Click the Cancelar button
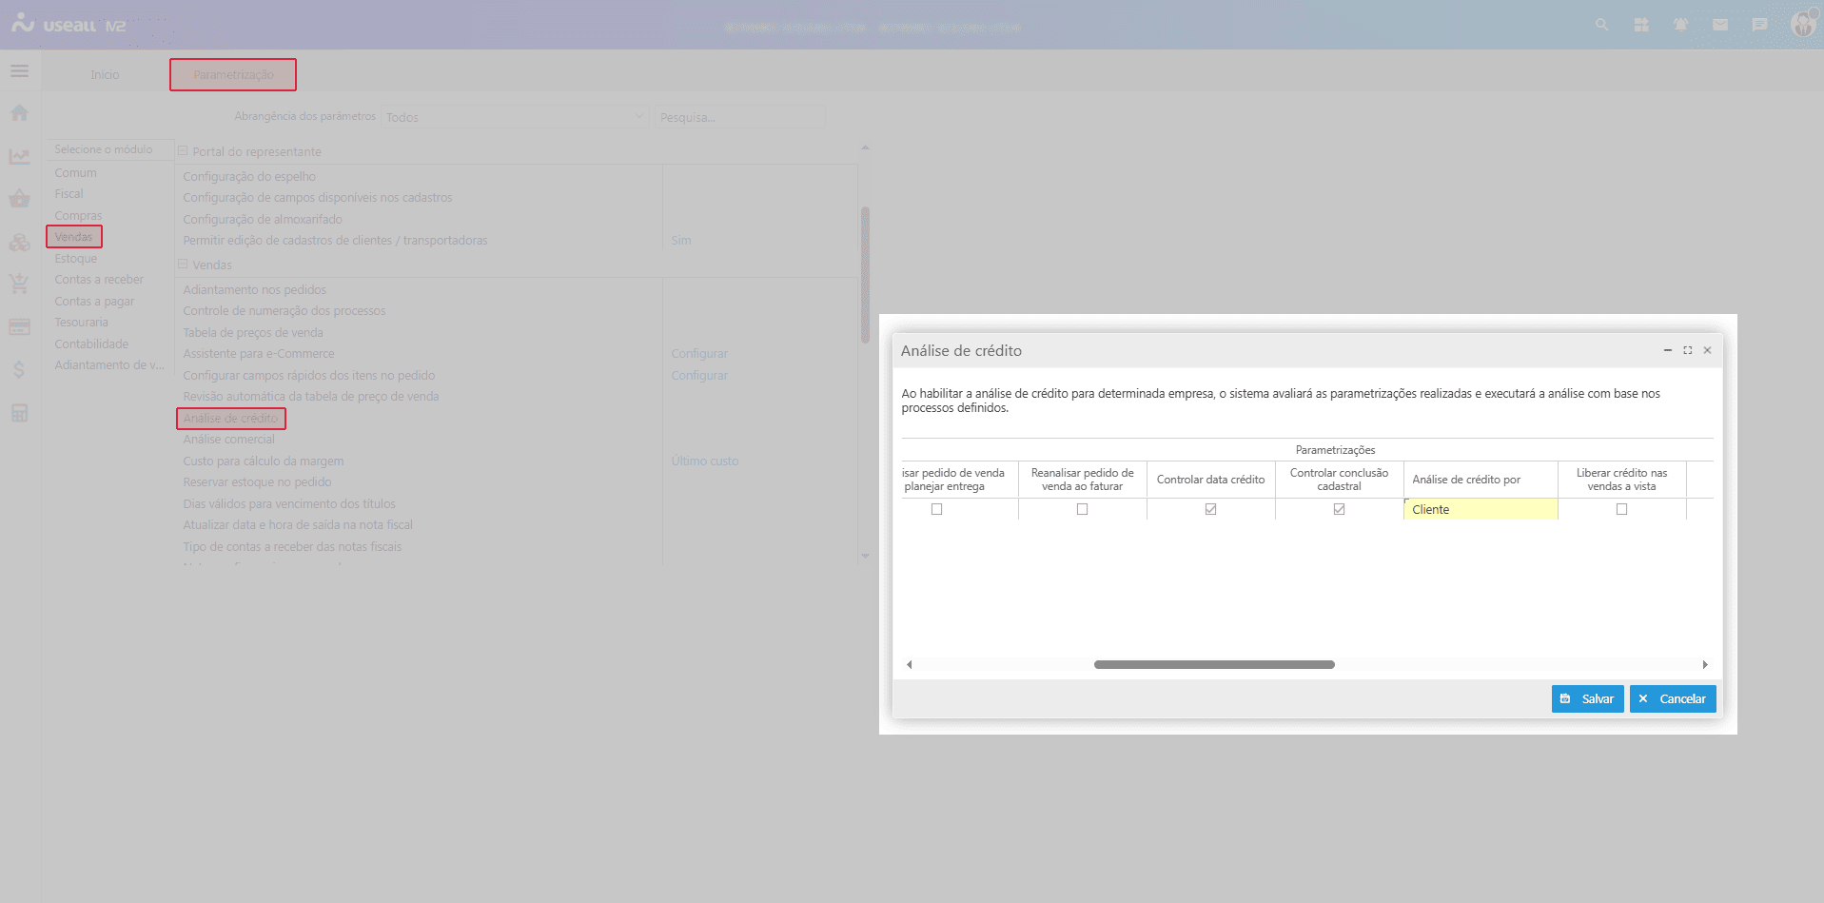The height and width of the screenshot is (903, 1824). click(x=1673, y=698)
